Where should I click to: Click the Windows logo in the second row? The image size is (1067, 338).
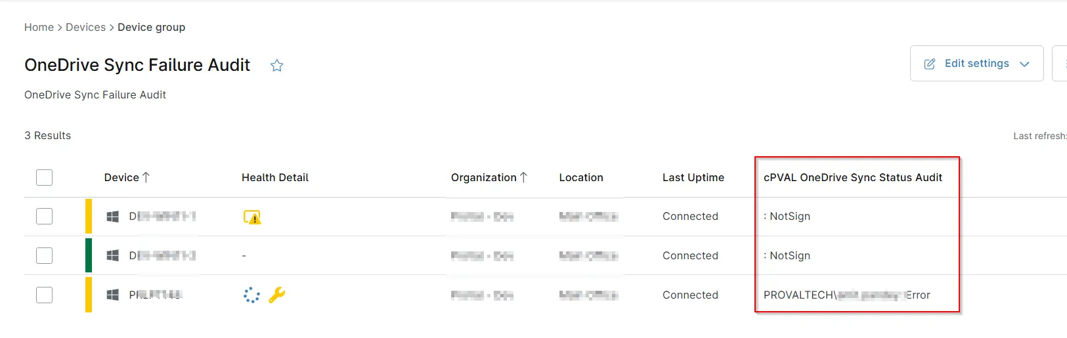[x=113, y=255]
